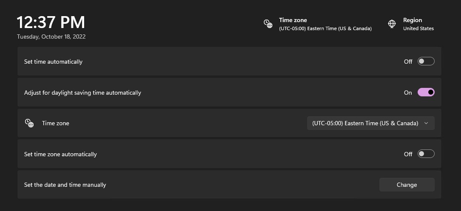Image resolution: width=461 pixels, height=211 pixels.
Task: Click the bold Time zone heading at the top
Action: [293, 20]
